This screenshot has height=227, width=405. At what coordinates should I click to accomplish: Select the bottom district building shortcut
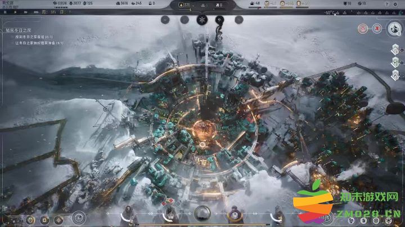point(395,75)
